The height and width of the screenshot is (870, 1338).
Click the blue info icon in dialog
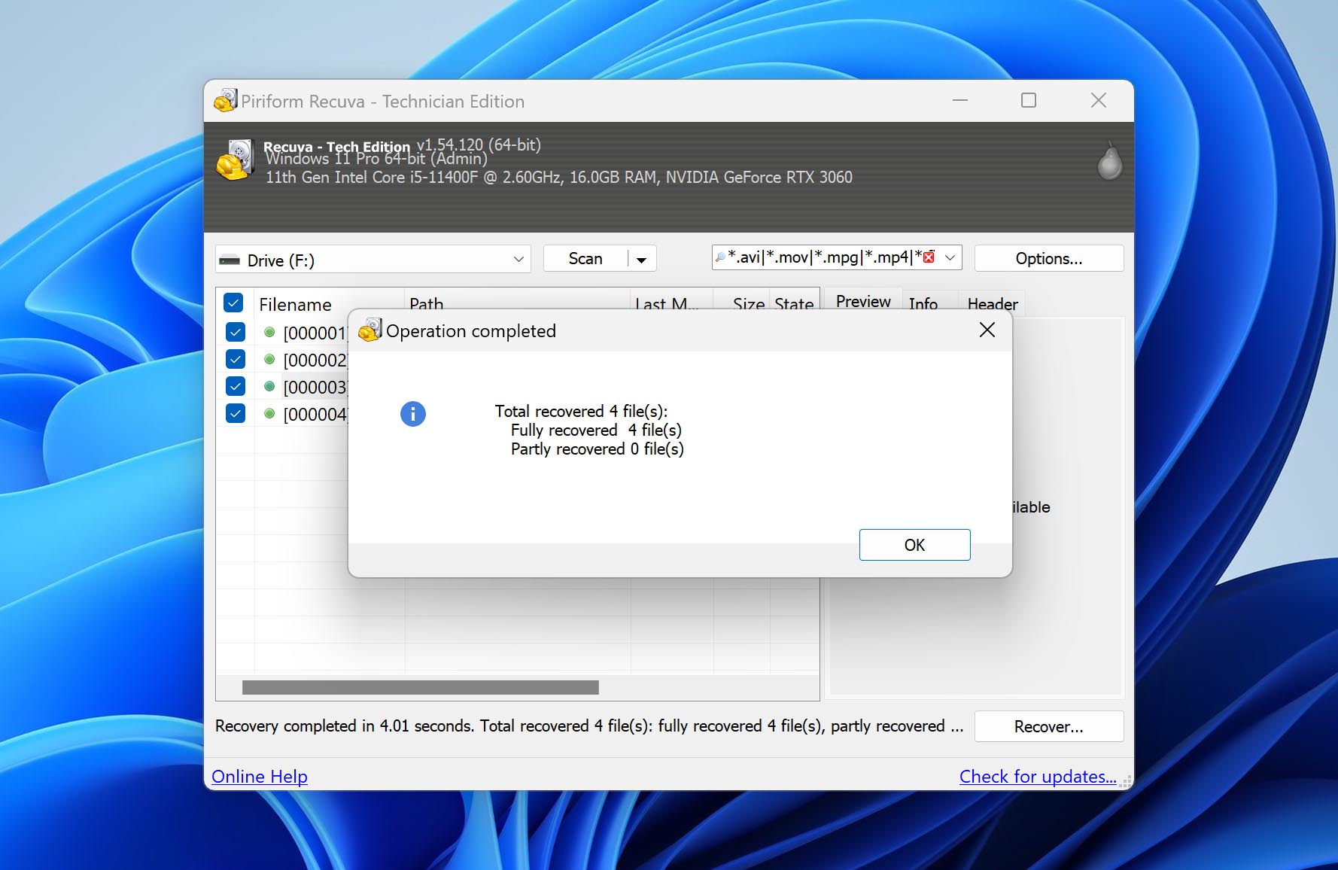412,414
